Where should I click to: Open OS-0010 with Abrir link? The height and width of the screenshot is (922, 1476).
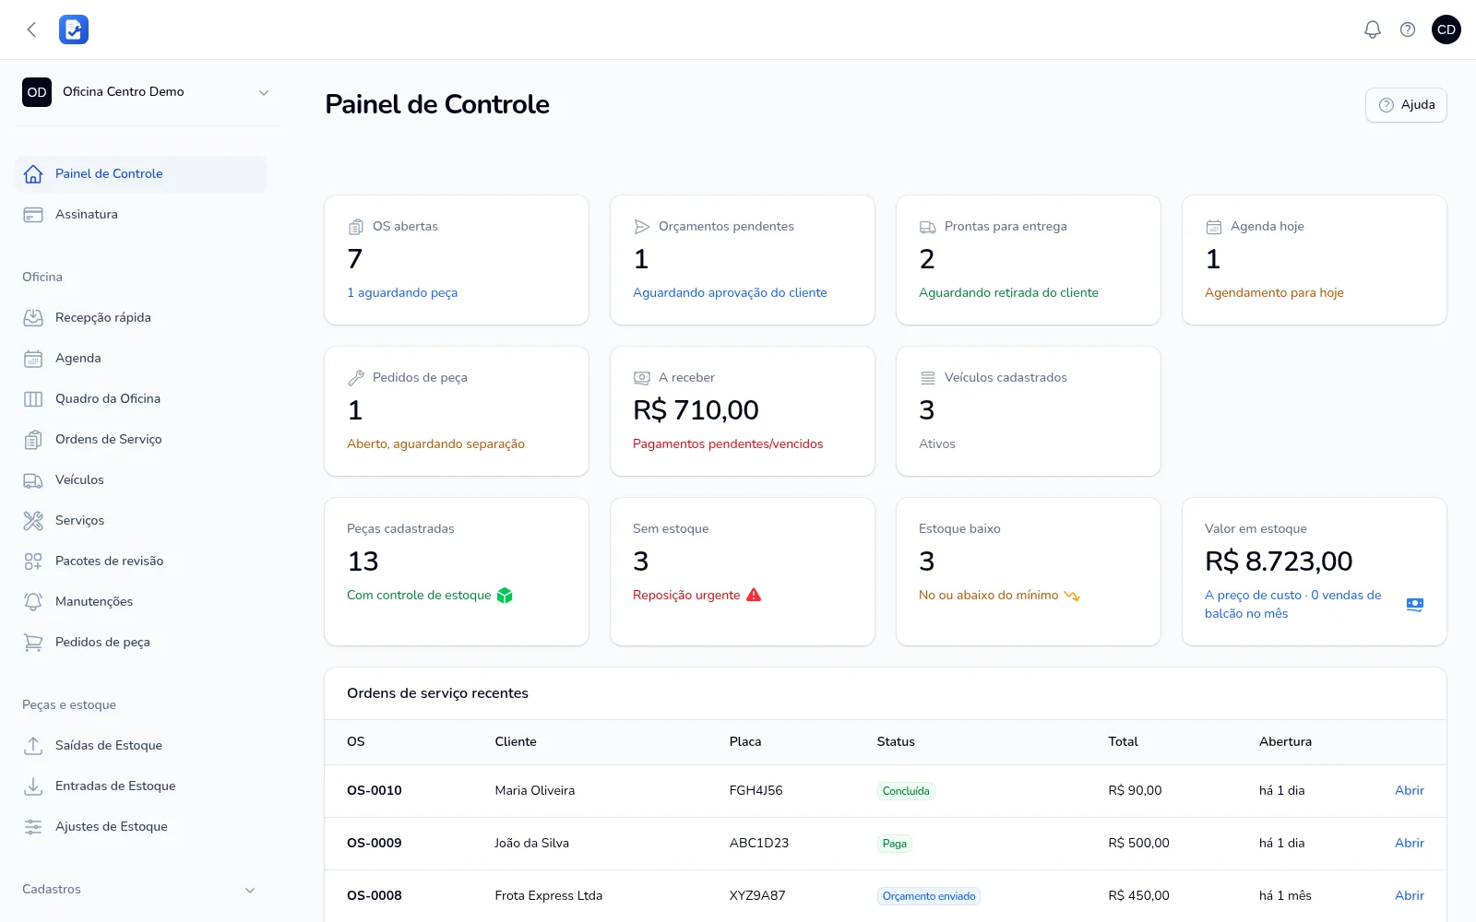point(1409,790)
